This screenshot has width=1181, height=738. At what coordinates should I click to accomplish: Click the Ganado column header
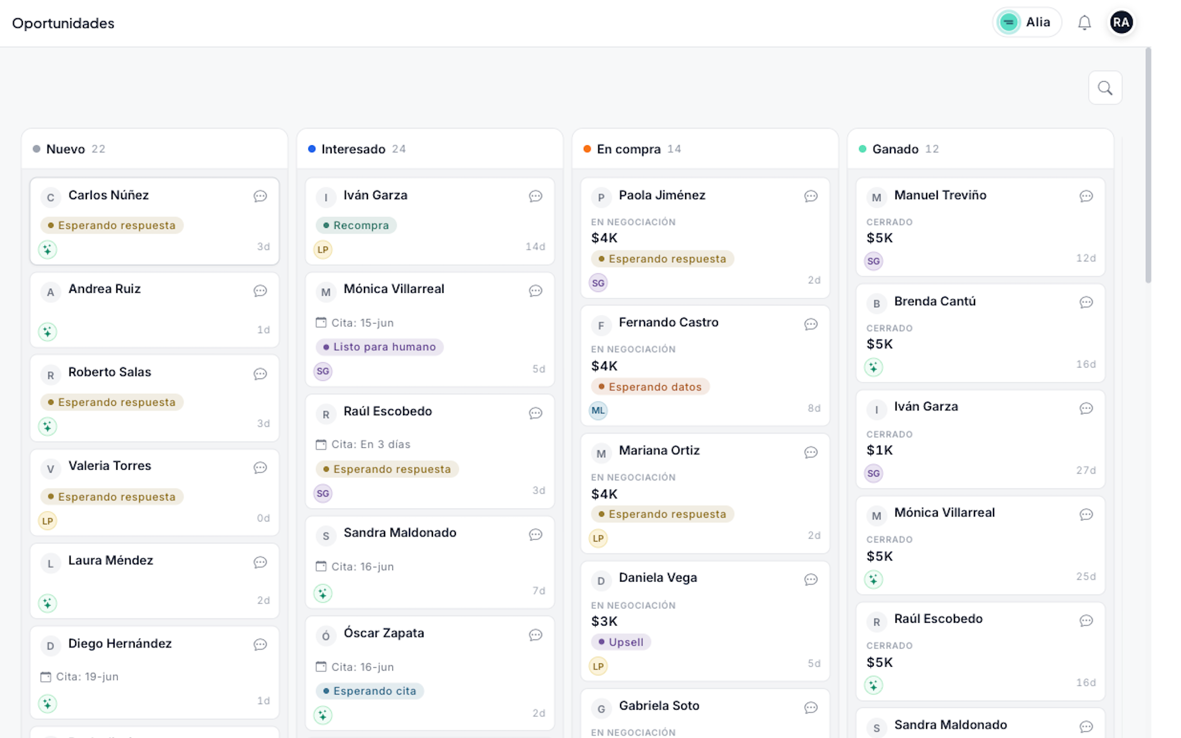click(981, 149)
